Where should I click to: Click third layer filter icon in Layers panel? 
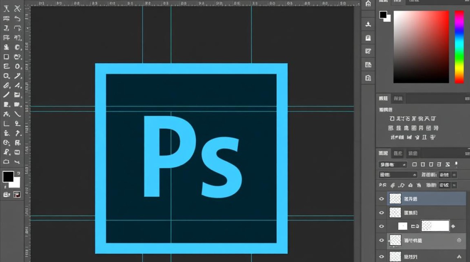coord(431,164)
